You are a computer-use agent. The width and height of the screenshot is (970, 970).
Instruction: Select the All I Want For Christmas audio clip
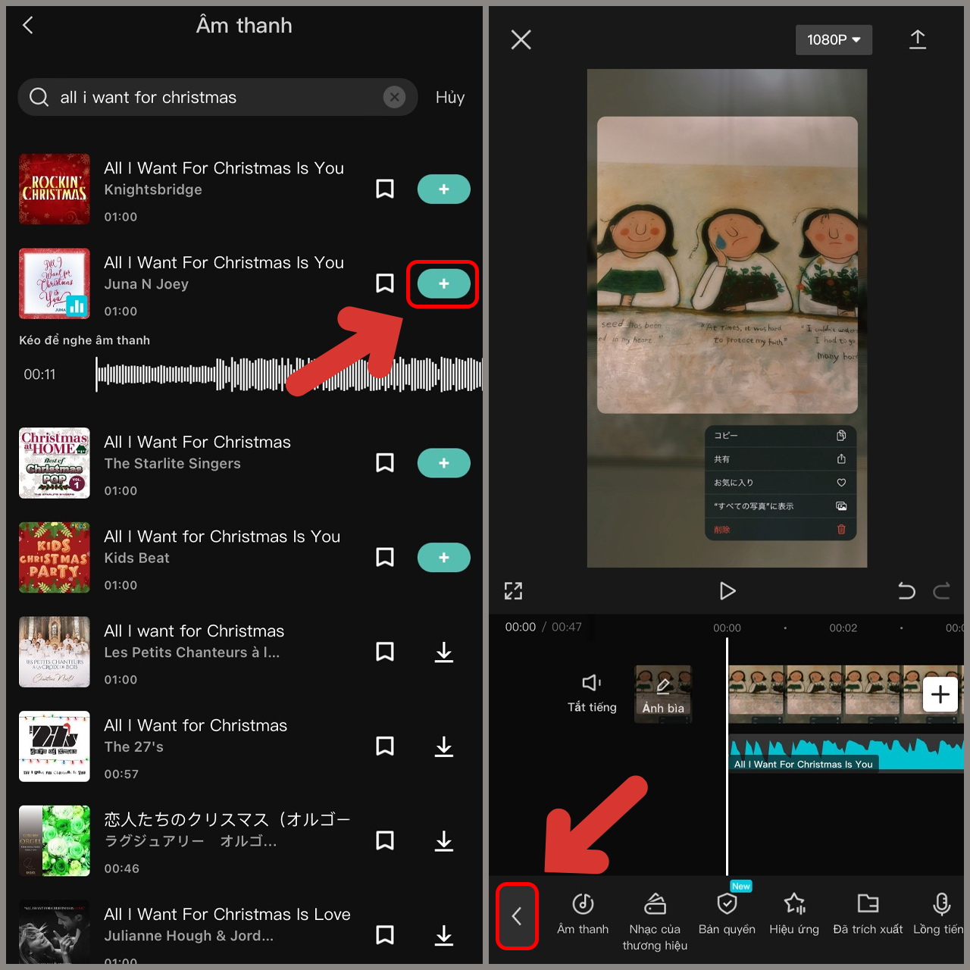point(846,752)
